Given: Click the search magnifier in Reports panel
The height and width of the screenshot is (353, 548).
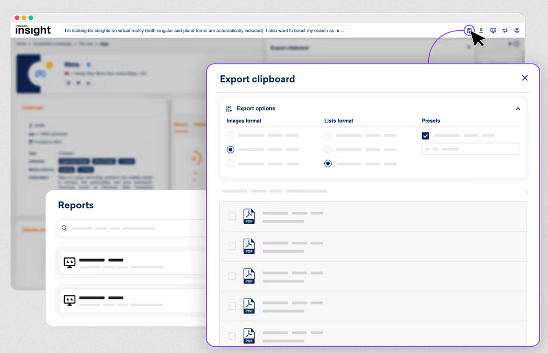Looking at the screenshot, I should point(64,228).
